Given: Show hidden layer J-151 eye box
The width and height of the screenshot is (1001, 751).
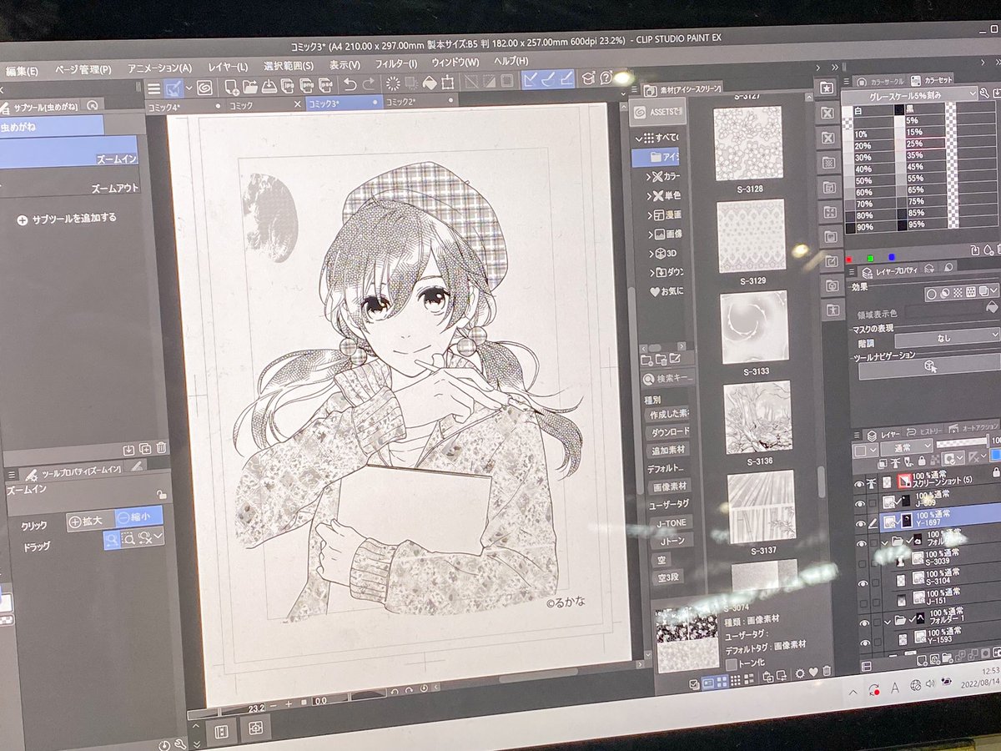Looking at the screenshot, I should point(863,602).
